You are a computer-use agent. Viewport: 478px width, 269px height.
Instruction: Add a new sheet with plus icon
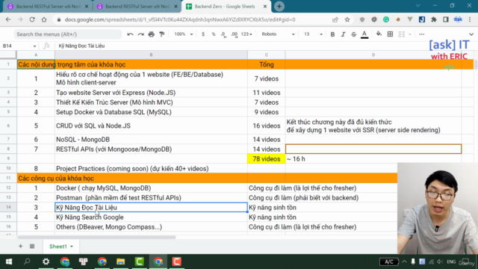20,246
